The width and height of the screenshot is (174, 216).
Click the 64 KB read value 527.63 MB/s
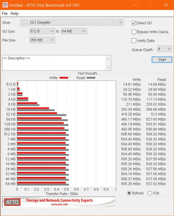coord(156,119)
